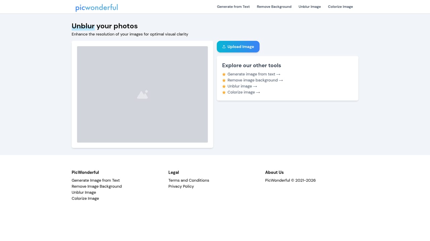Open Terms and Conditions
The width and height of the screenshot is (430, 241).
tap(189, 180)
